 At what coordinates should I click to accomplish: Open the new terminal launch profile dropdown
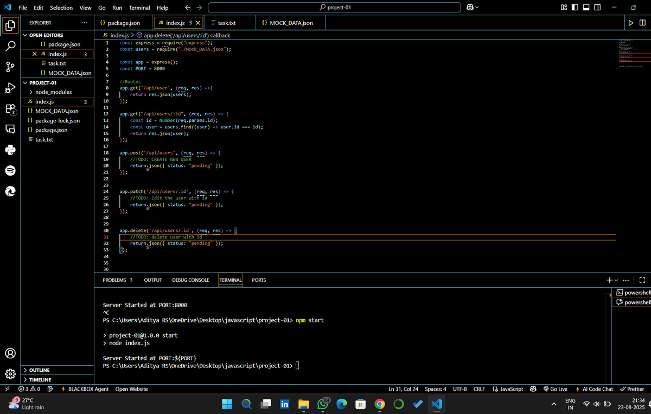(616, 280)
